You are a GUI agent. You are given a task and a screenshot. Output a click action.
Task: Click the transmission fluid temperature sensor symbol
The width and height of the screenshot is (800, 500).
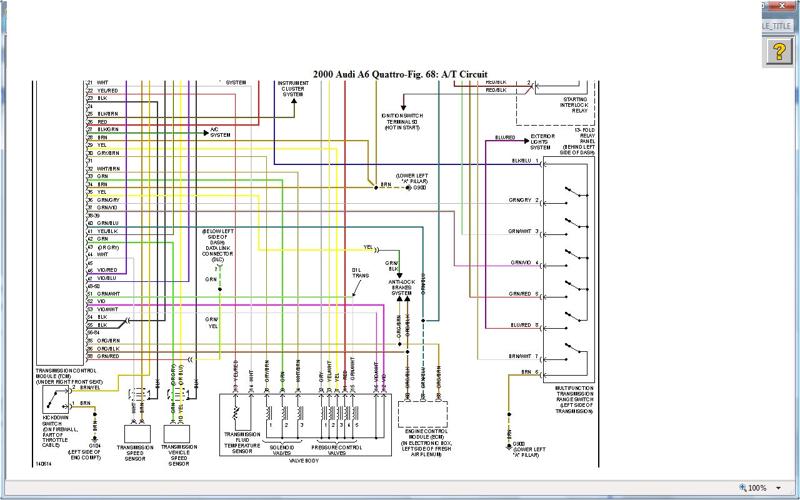[x=236, y=413]
